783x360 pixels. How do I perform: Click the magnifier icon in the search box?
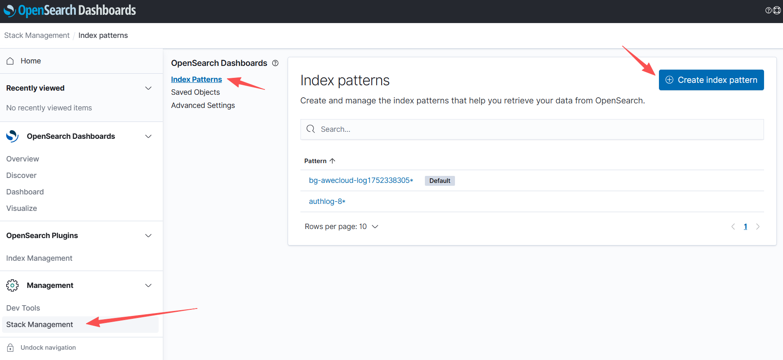click(310, 129)
